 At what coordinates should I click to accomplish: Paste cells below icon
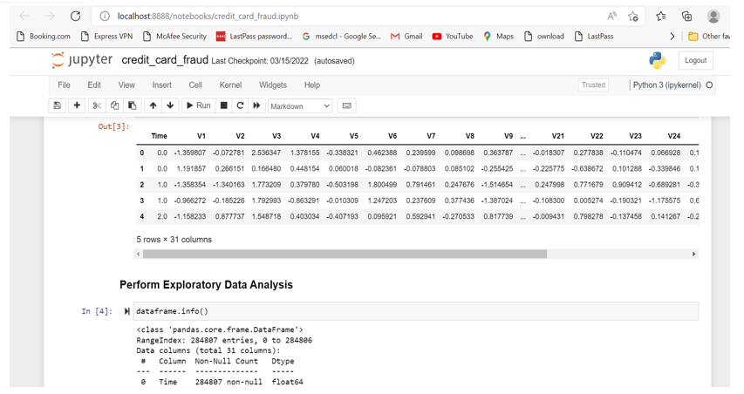tap(132, 105)
